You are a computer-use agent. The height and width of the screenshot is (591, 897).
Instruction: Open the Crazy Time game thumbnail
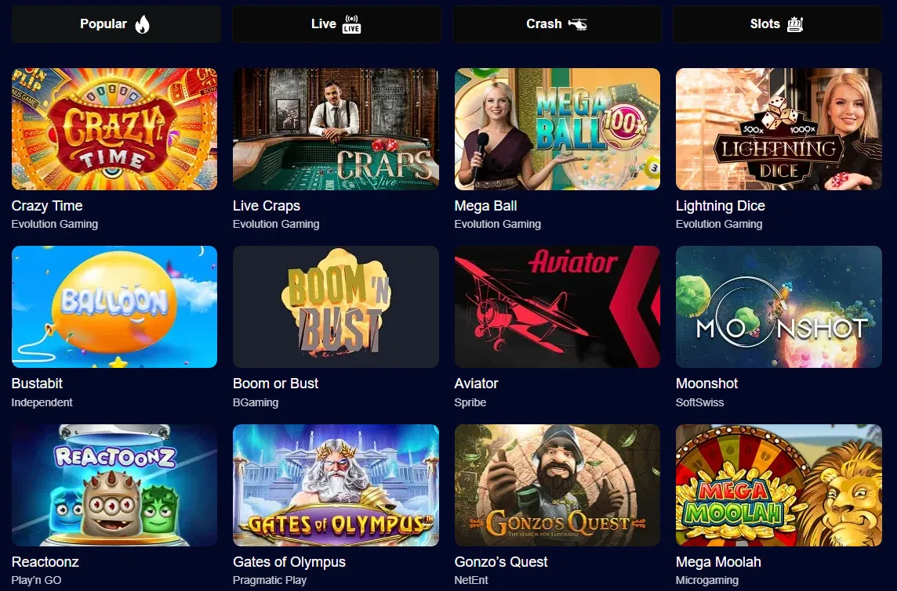click(114, 129)
